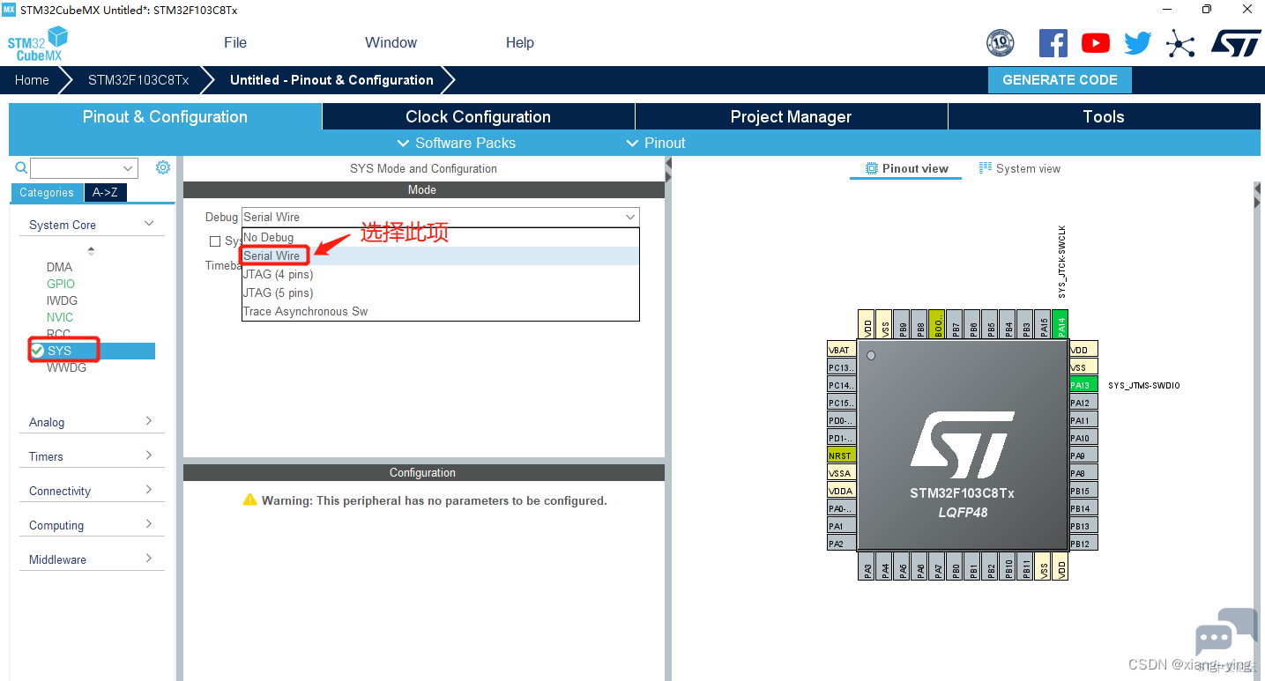Screen dimensions: 1265x681
Task: Click the NRST pin on the chip
Action: coord(841,455)
